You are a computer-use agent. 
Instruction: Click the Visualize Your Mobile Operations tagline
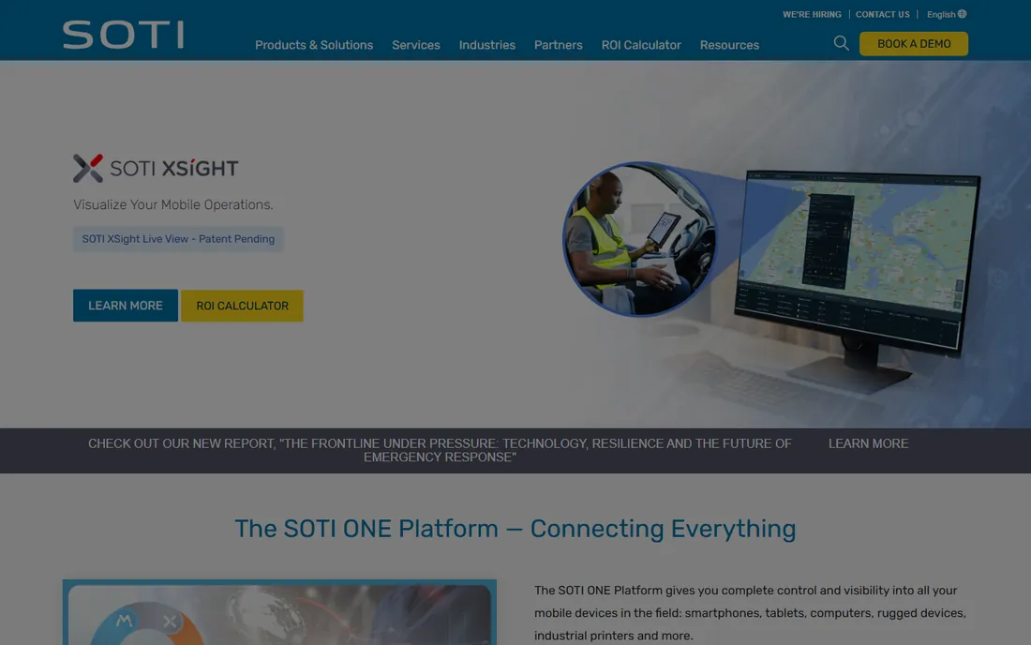click(x=173, y=204)
